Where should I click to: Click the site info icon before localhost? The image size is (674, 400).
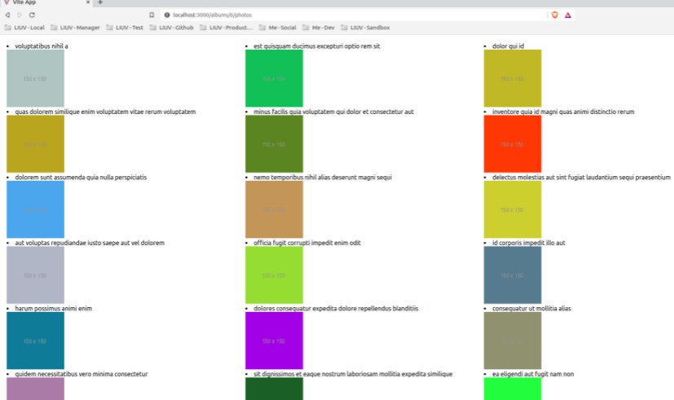click(x=167, y=15)
